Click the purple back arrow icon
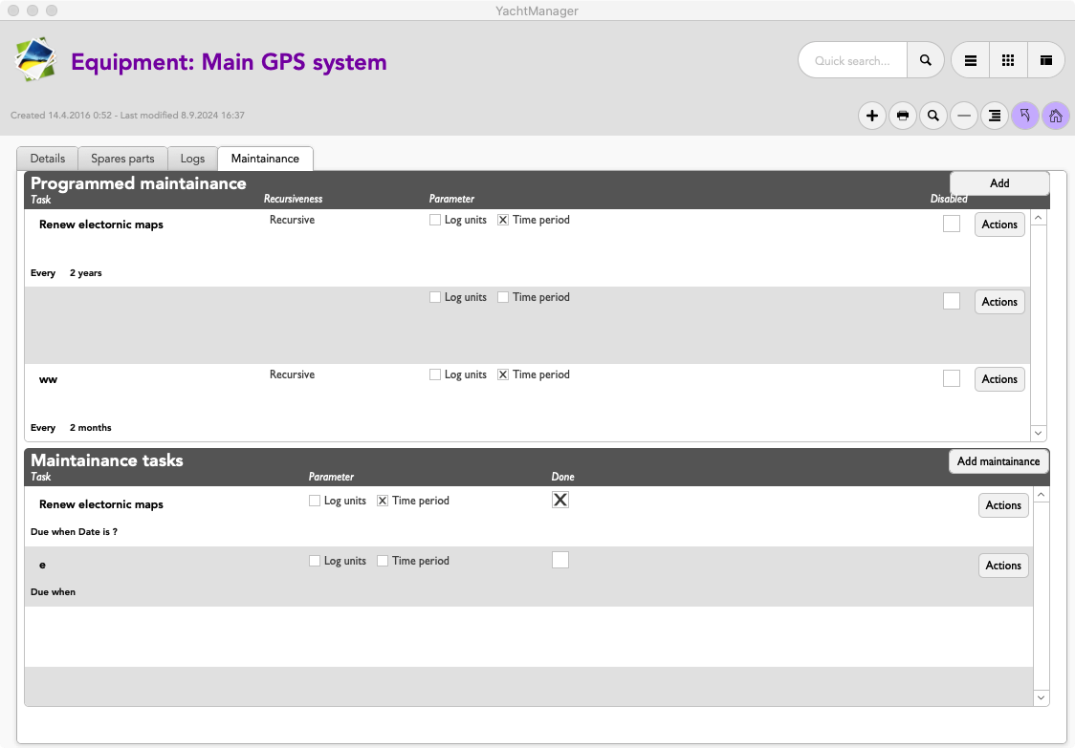This screenshot has width=1075, height=748. (1024, 117)
